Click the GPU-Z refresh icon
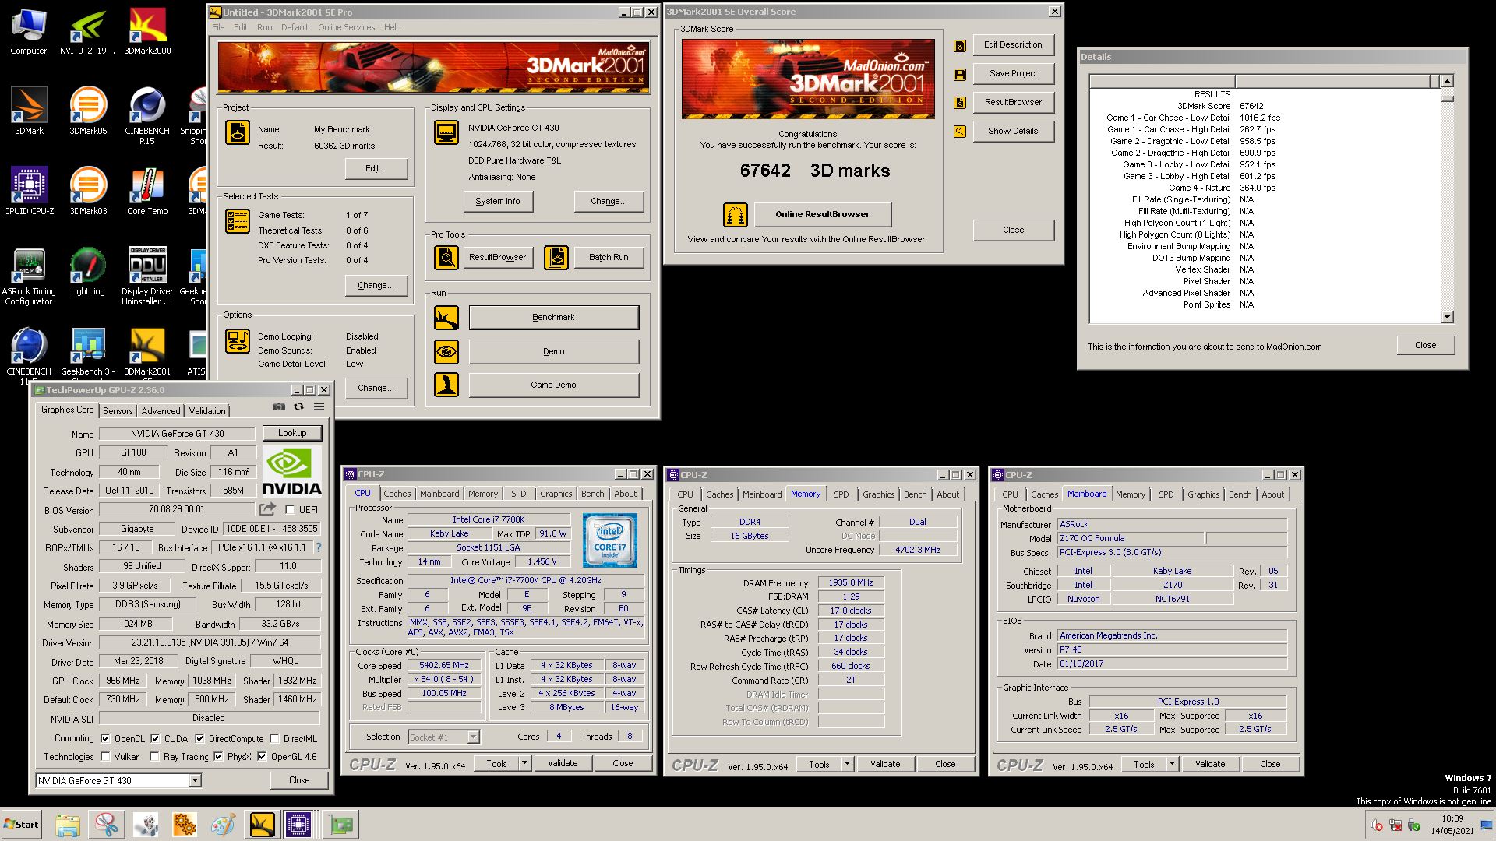This screenshot has width=1496, height=841. (298, 406)
